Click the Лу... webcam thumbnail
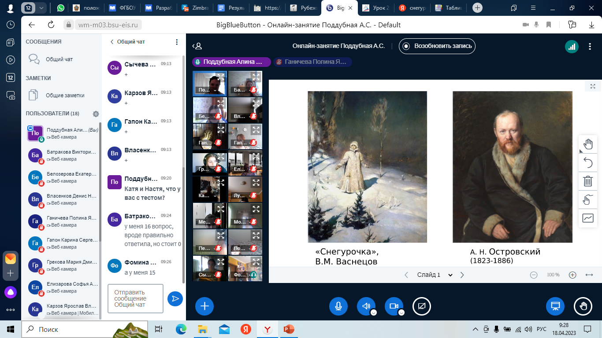602x338 pixels. click(x=245, y=189)
